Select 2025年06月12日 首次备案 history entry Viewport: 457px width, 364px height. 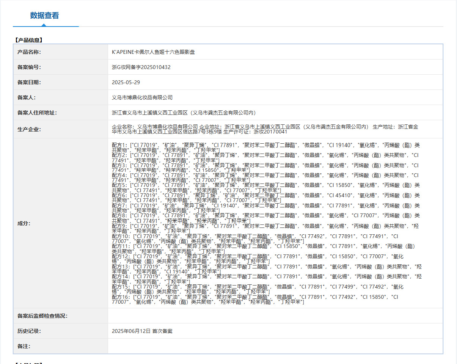(x=142, y=331)
